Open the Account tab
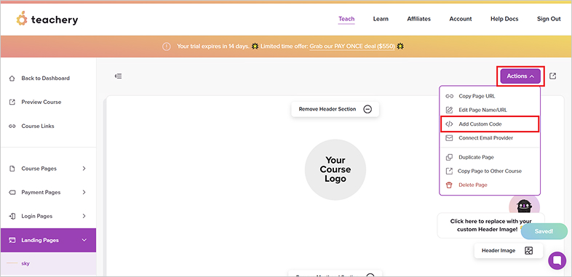Image resolution: width=572 pixels, height=277 pixels. tap(461, 19)
